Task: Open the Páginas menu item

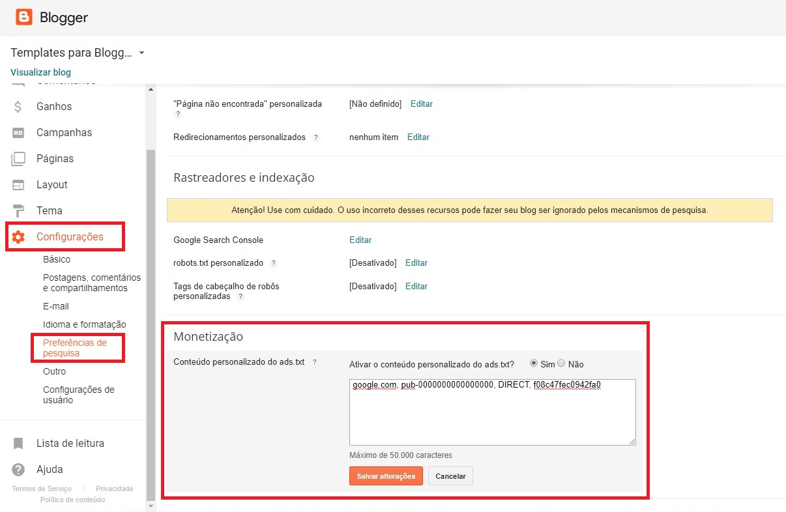Action: (x=55, y=158)
